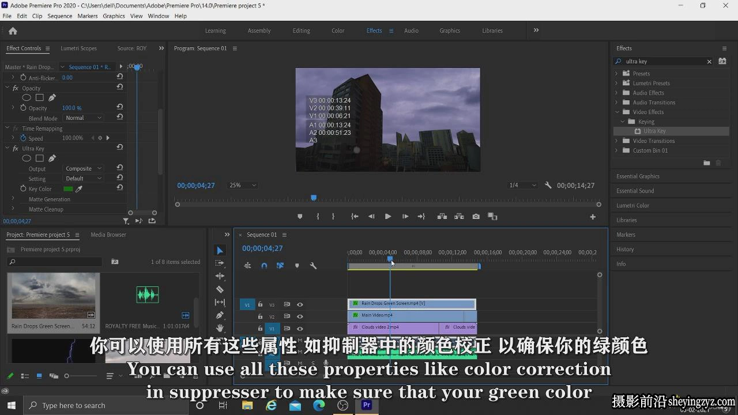The image size is (738, 415).
Task: Click the Extract button
Action: pyautogui.click(x=459, y=217)
